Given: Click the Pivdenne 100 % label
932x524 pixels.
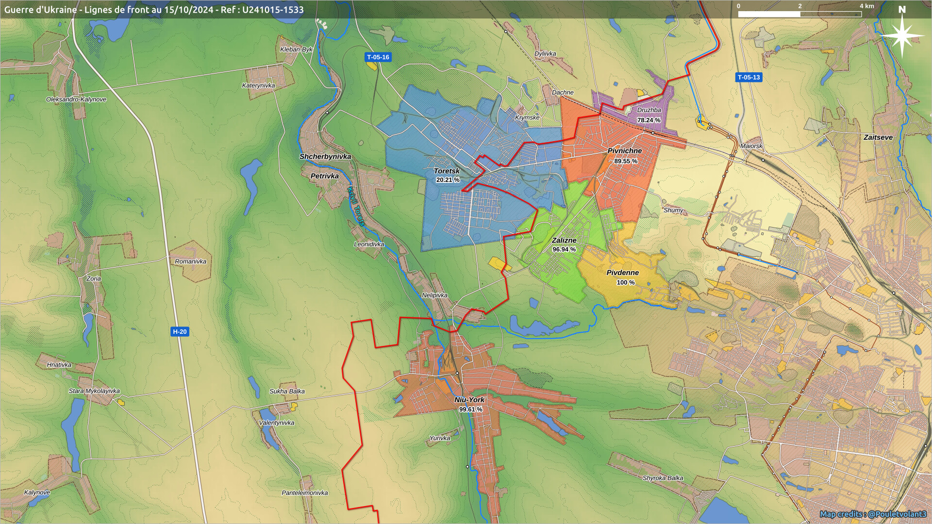Looking at the screenshot, I should click(x=623, y=277).
